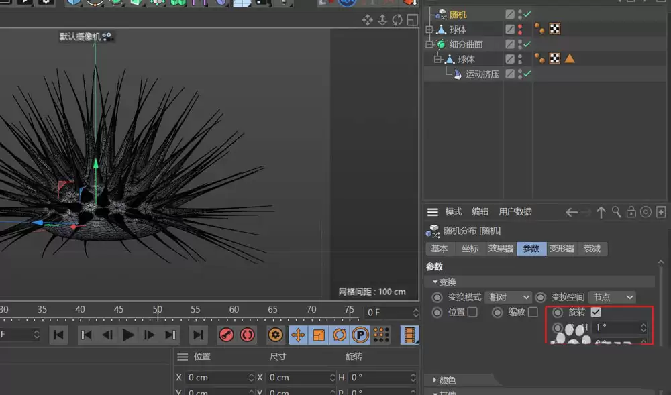Click the autokeying gear icon in animation toolbar
This screenshot has width=671, height=395.
click(x=275, y=335)
